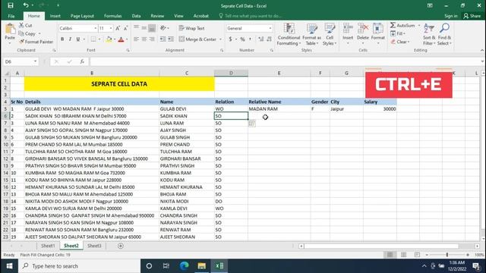Apply Accounting dollar number format

coord(230,39)
